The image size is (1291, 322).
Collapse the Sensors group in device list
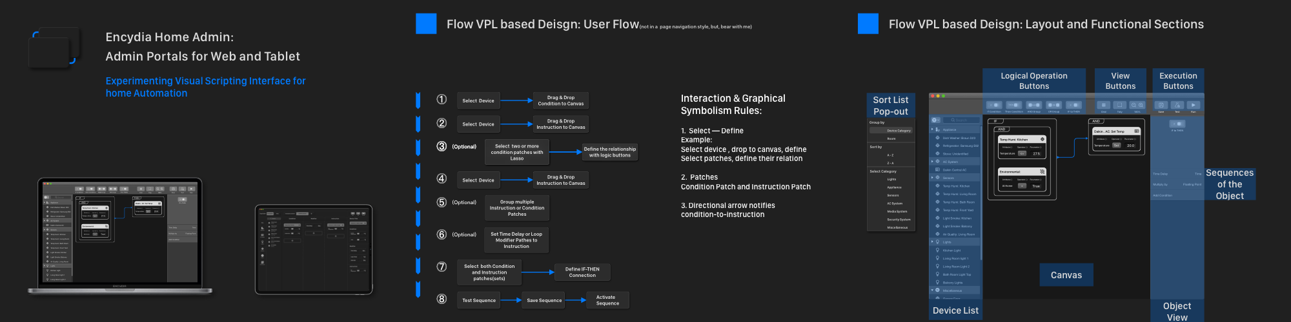click(x=932, y=178)
